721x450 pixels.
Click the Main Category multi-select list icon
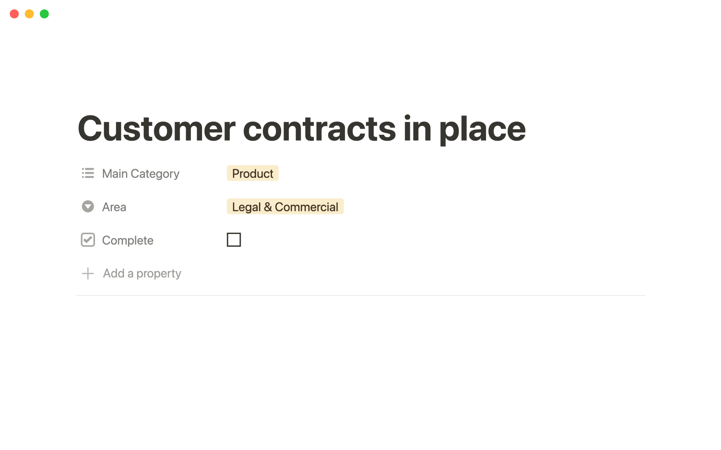[88, 173]
